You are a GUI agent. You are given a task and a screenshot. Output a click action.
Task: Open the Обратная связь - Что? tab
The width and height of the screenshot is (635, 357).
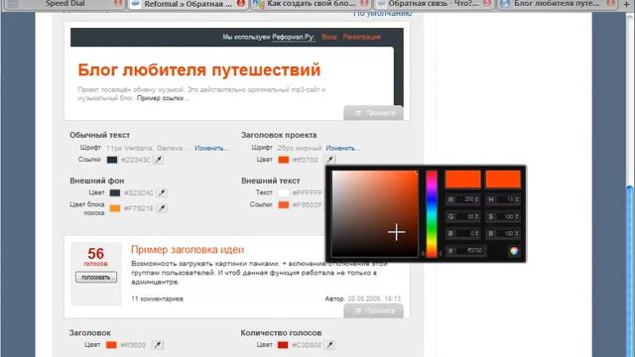pyautogui.click(x=434, y=4)
